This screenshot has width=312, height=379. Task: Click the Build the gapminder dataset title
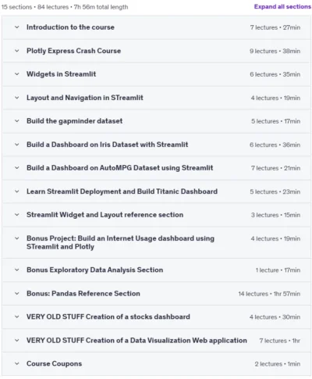tap(74, 121)
